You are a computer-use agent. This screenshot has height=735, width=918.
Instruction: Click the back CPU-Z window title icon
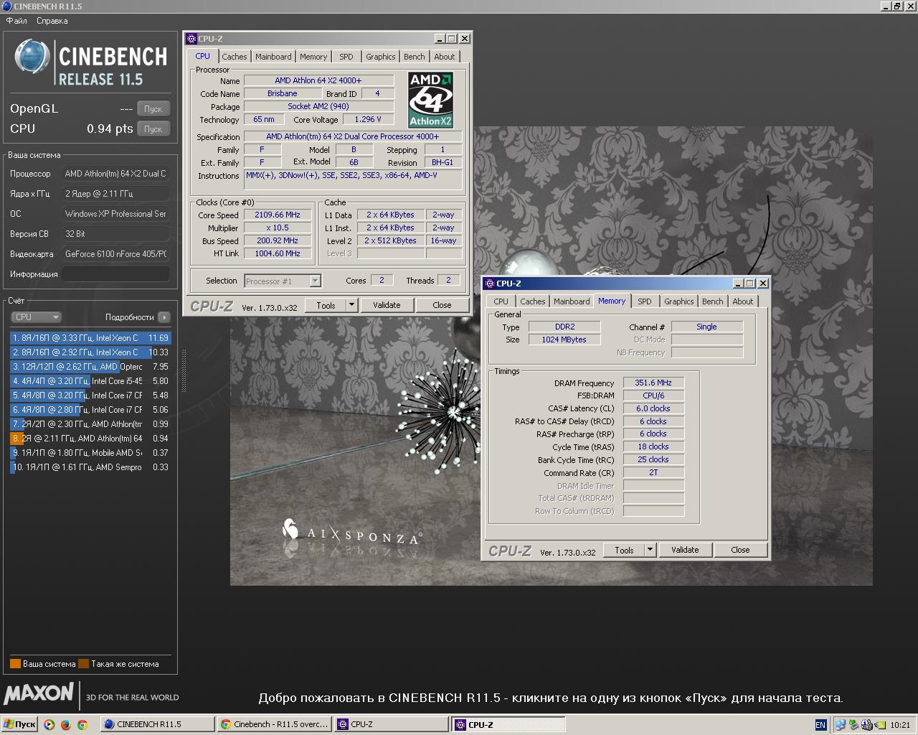(191, 39)
